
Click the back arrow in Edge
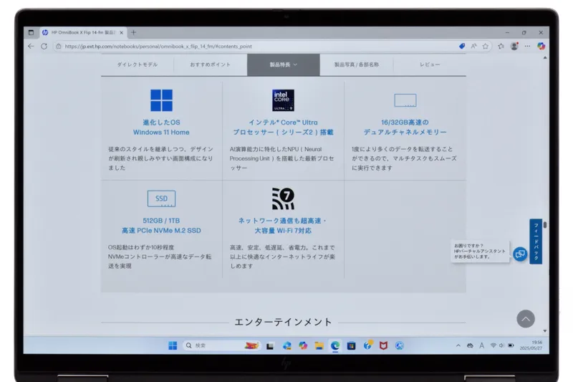31,47
